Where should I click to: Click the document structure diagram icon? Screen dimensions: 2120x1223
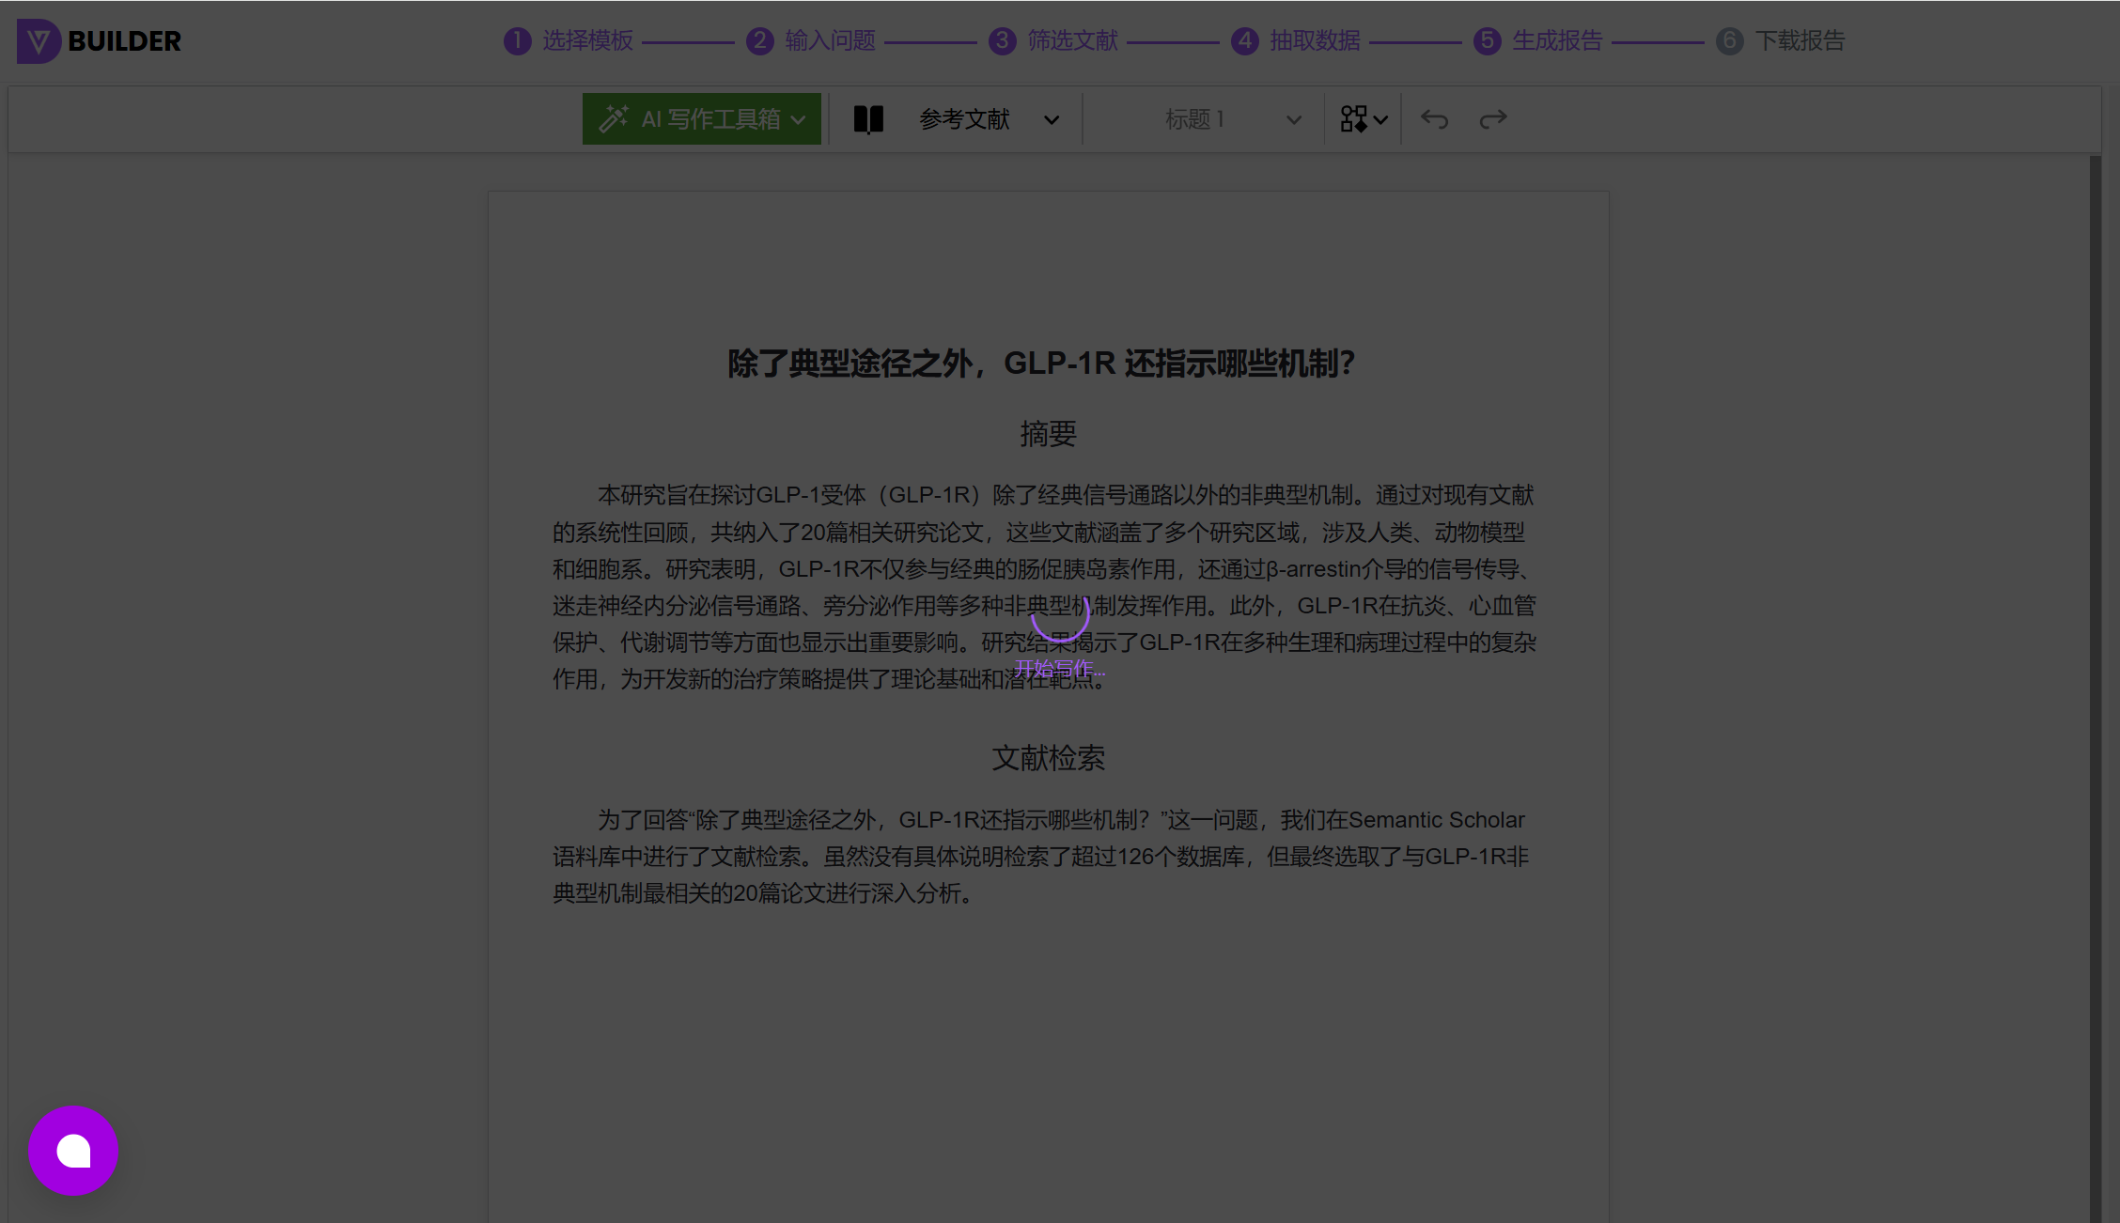(x=1353, y=118)
